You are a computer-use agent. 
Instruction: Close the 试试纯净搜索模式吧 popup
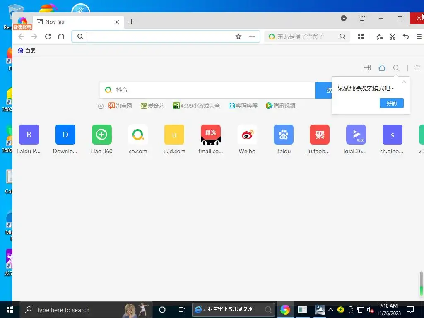(404, 81)
